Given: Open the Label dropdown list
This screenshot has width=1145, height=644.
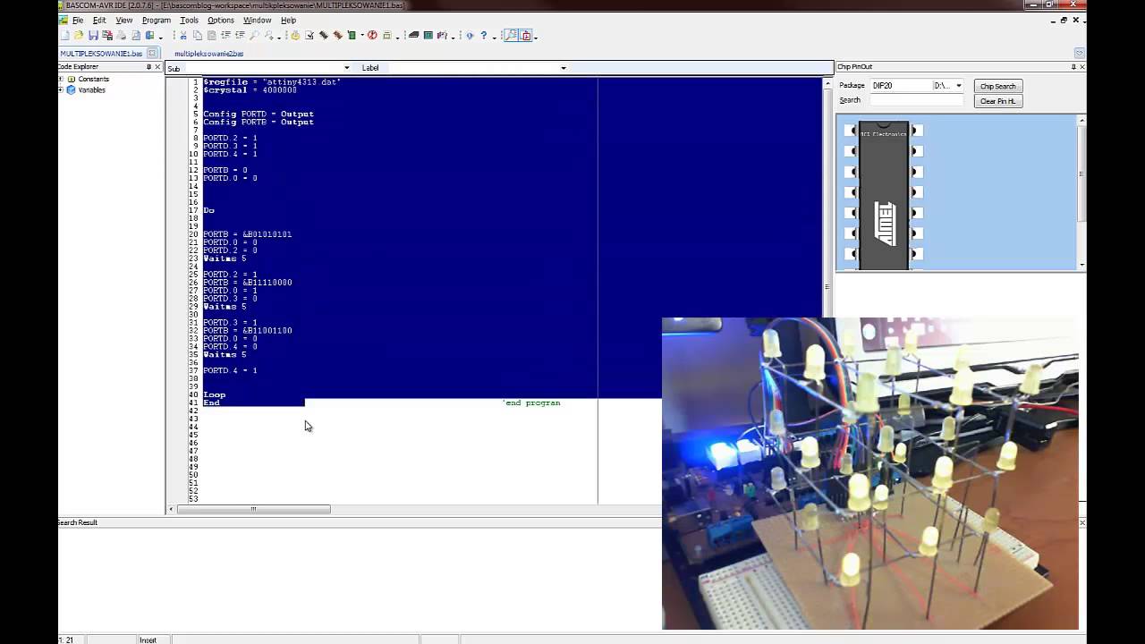Looking at the screenshot, I should [x=563, y=68].
